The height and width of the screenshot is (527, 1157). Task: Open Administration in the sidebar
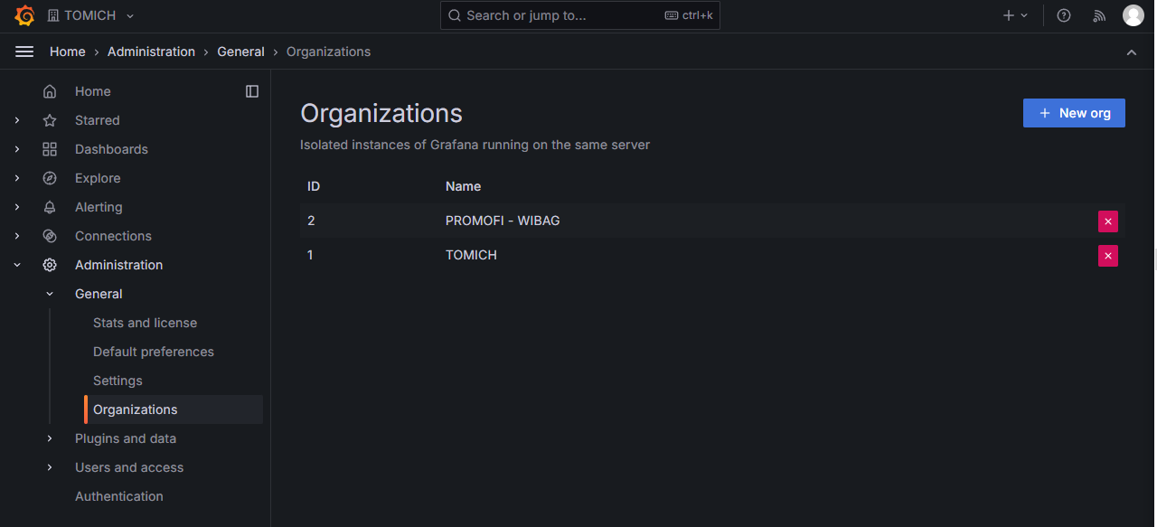[x=119, y=265]
